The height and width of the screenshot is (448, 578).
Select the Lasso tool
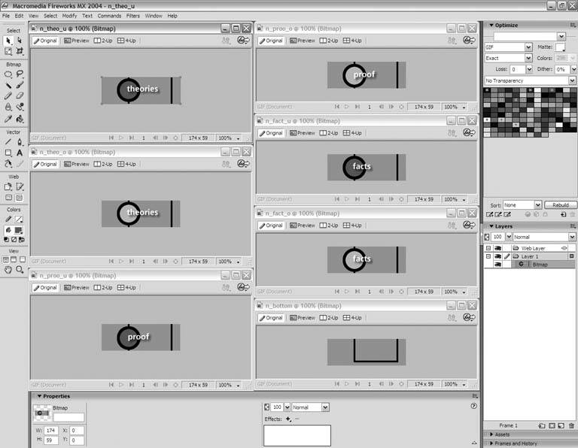20,74
